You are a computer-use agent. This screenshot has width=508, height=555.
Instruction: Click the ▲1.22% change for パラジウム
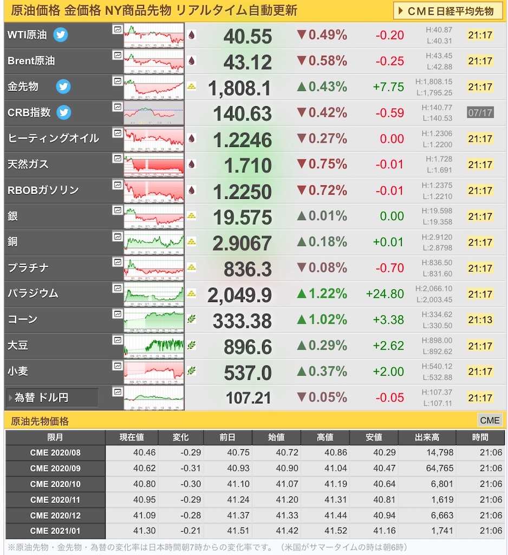pyautogui.click(x=322, y=293)
